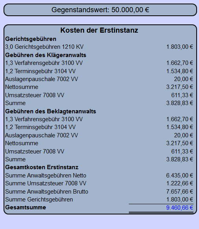Click Beklagtenanwalt's Nettosumme amount 3.217,50 €

coord(180,143)
